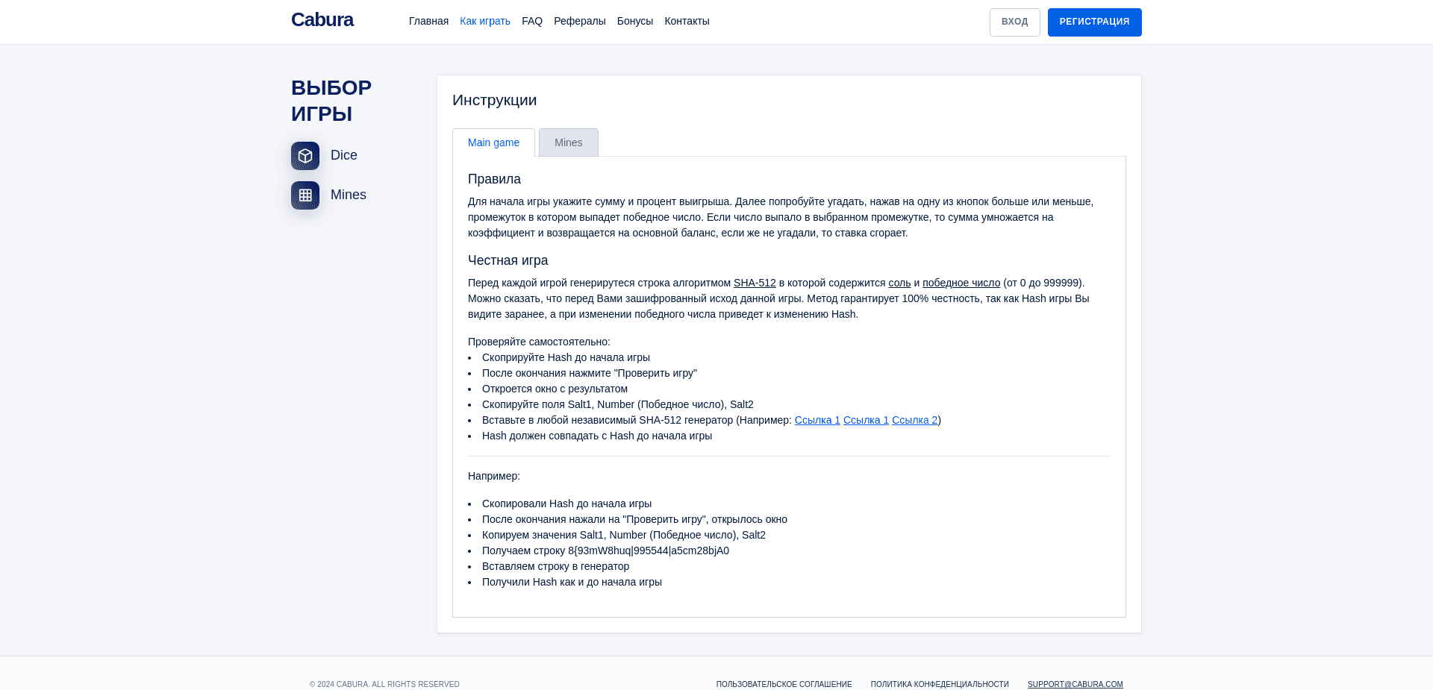Go to Контакты in the header
Screen dimensions: 1433x690
coord(687,21)
